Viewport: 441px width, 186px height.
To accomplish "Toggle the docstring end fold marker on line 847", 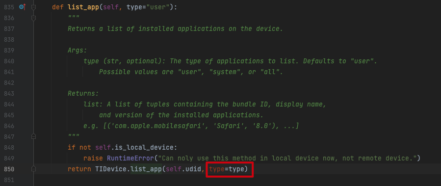I will [x=33, y=136].
